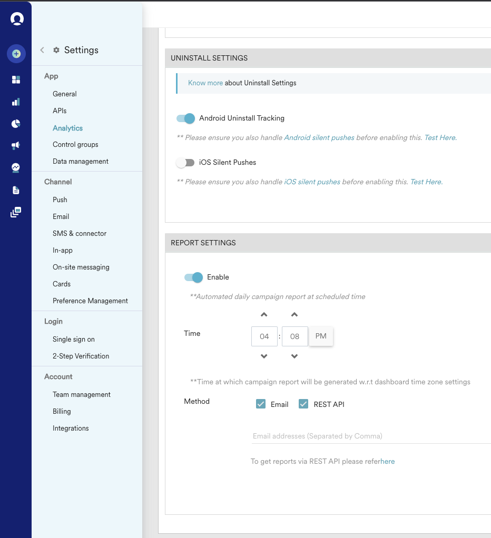Open the bar chart analytics icon
Image resolution: width=491 pixels, height=538 pixels.
pyautogui.click(x=16, y=102)
